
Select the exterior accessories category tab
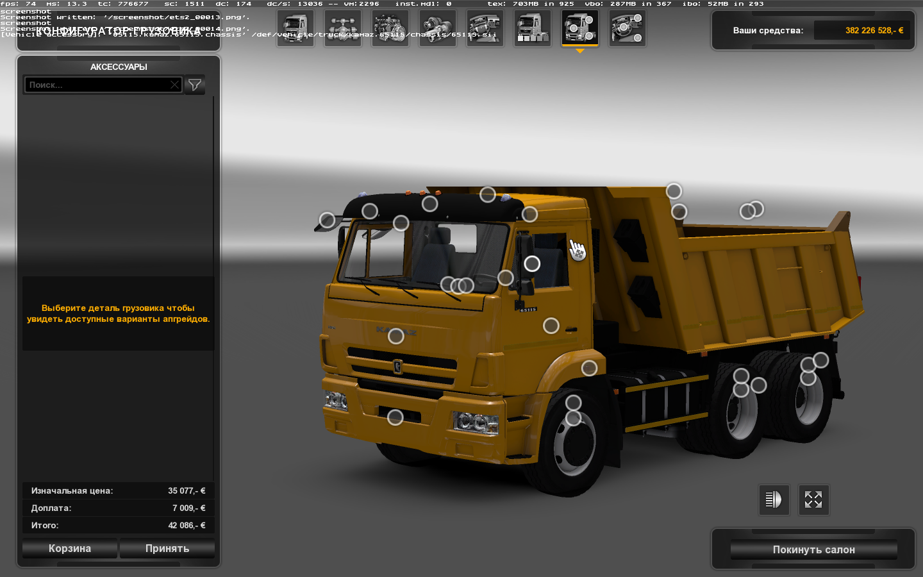(580, 29)
